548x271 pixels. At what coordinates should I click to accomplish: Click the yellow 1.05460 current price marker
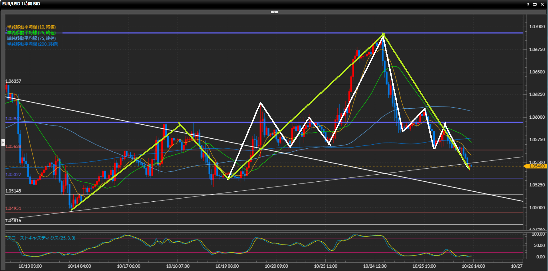(537, 166)
